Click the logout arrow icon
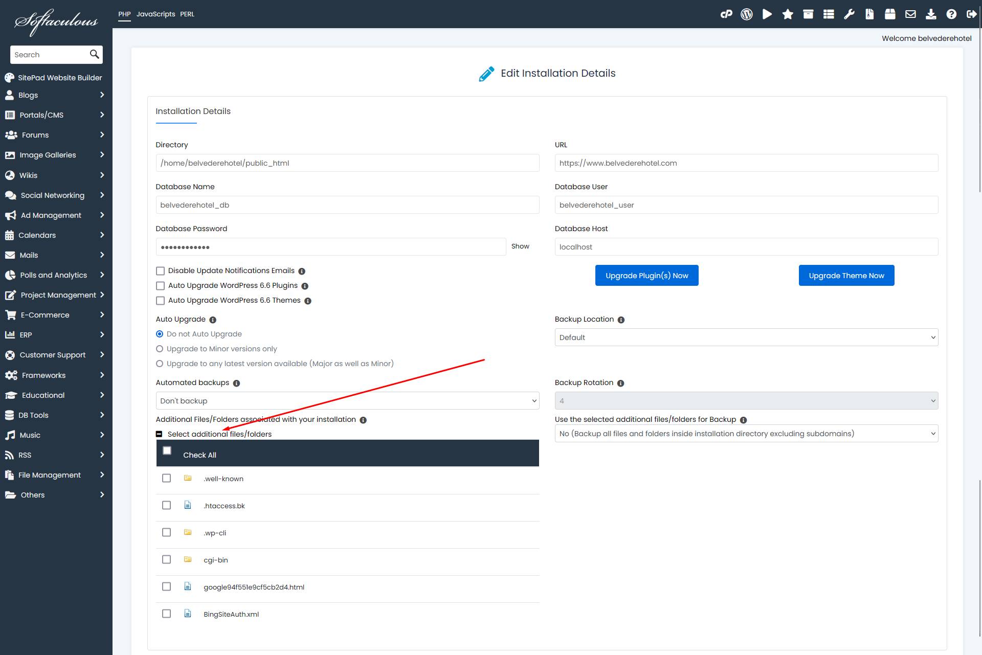This screenshot has height=655, width=982. [971, 14]
